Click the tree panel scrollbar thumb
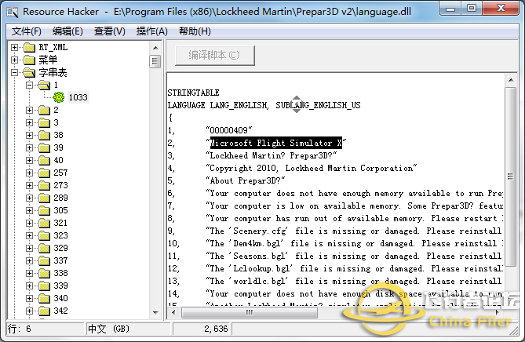 pyautogui.click(x=155, y=61)
